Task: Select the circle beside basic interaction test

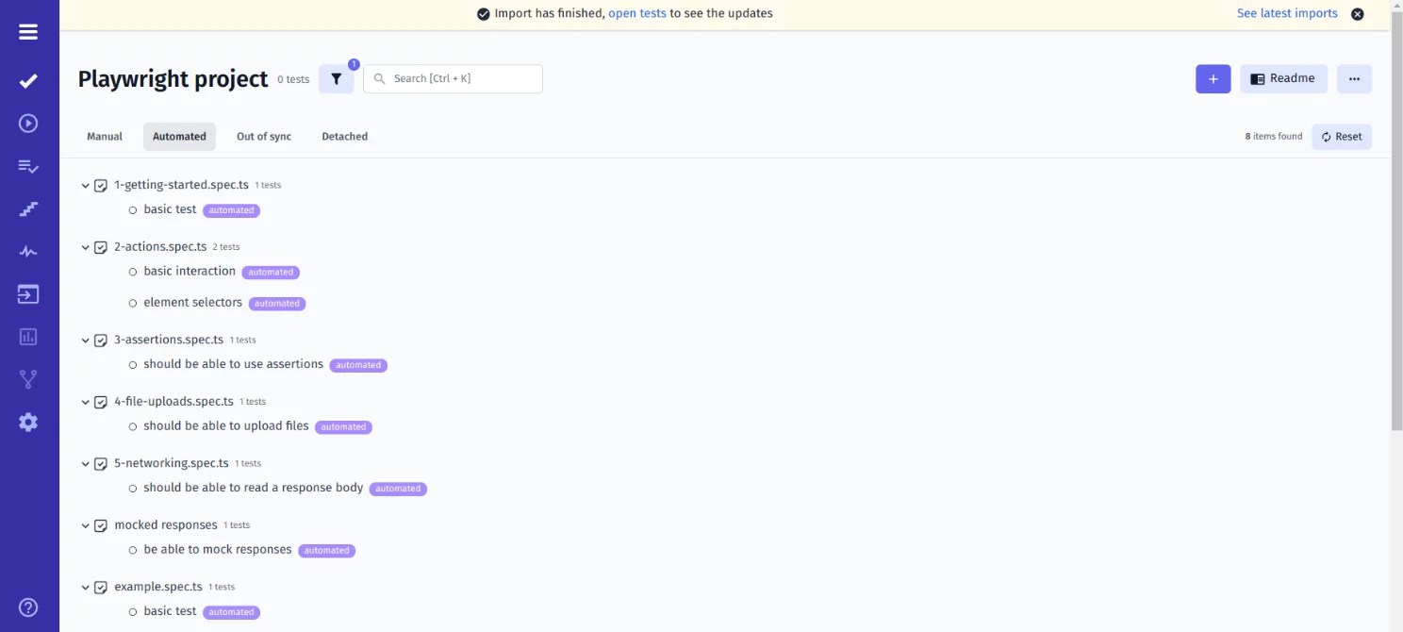Action: click(132, 271)
